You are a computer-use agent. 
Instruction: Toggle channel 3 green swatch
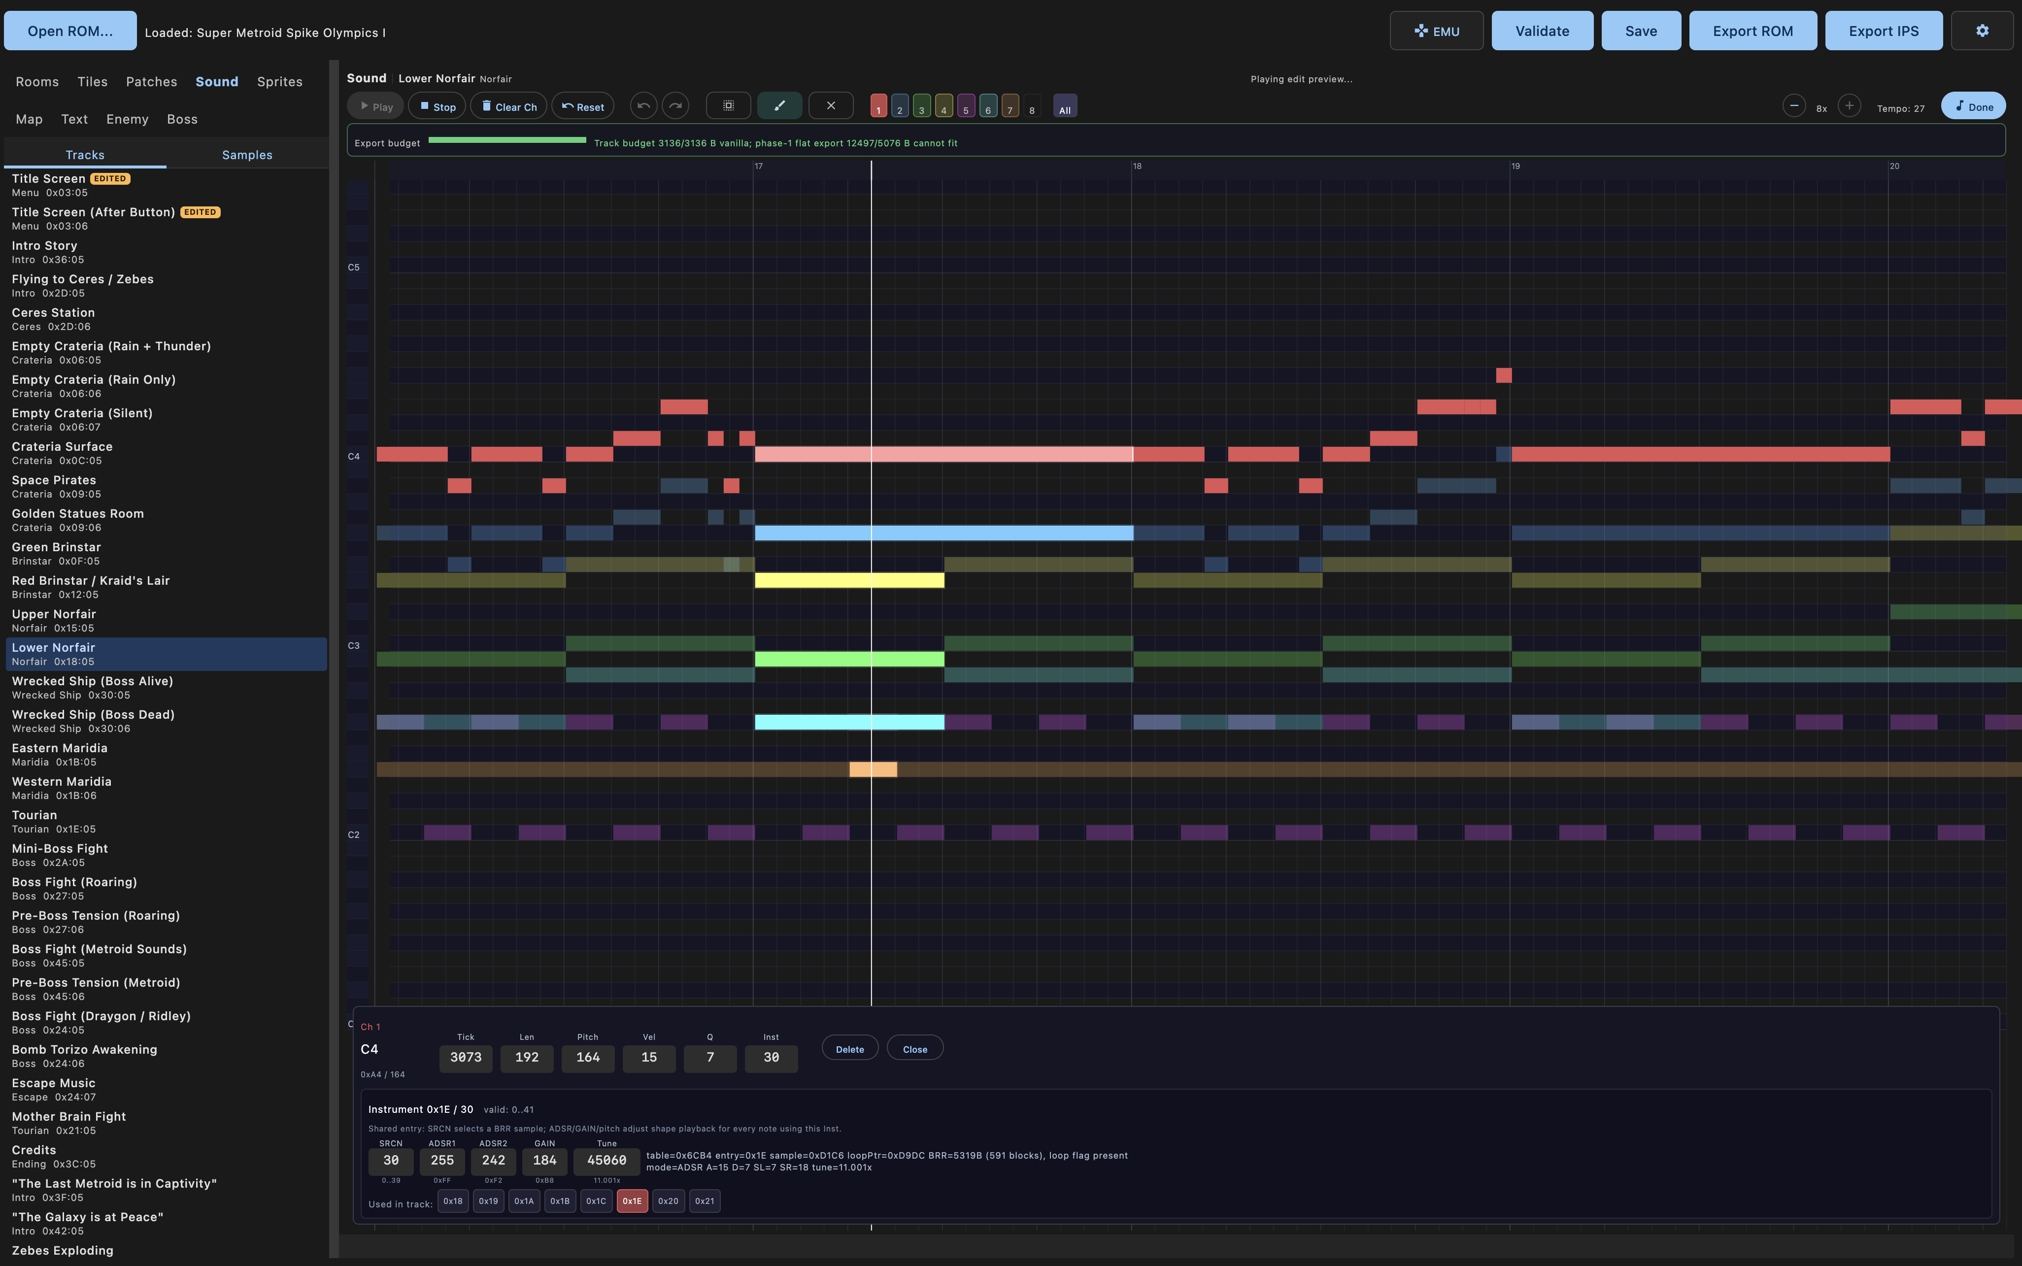pos(922,106)
